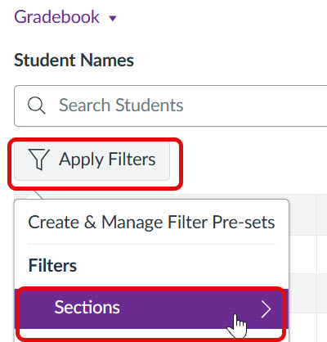Click the Gradebook title link
Viewport: 327px width, 342px height.
(x=56, y=17)
